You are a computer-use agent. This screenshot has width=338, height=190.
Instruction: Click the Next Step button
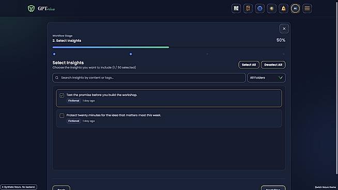click(273, 188)
